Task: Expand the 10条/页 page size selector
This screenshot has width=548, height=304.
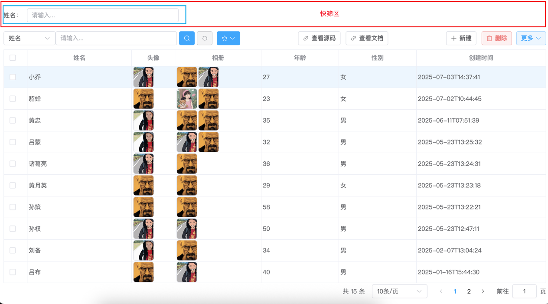Action: pyautogui.click(x=399, y=291)
